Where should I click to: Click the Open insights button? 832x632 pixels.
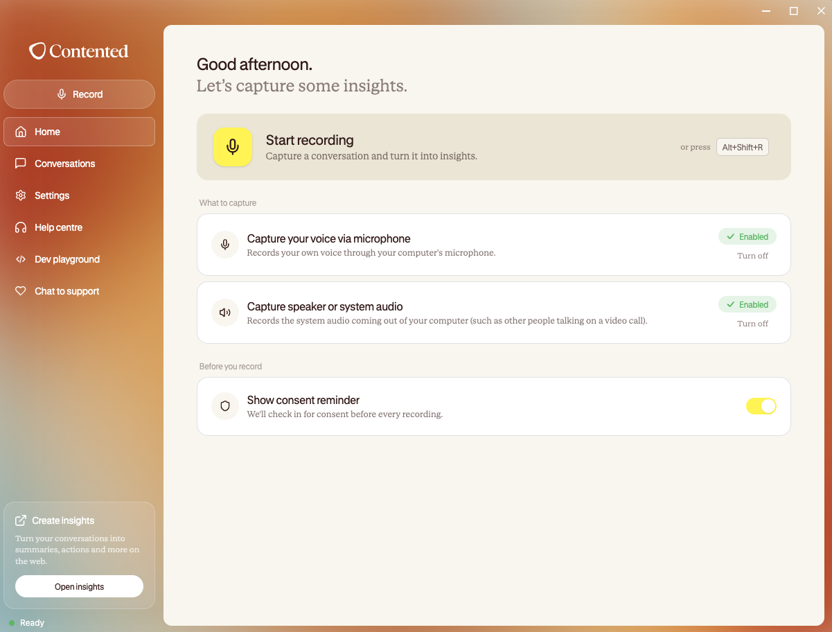point(79,586)
